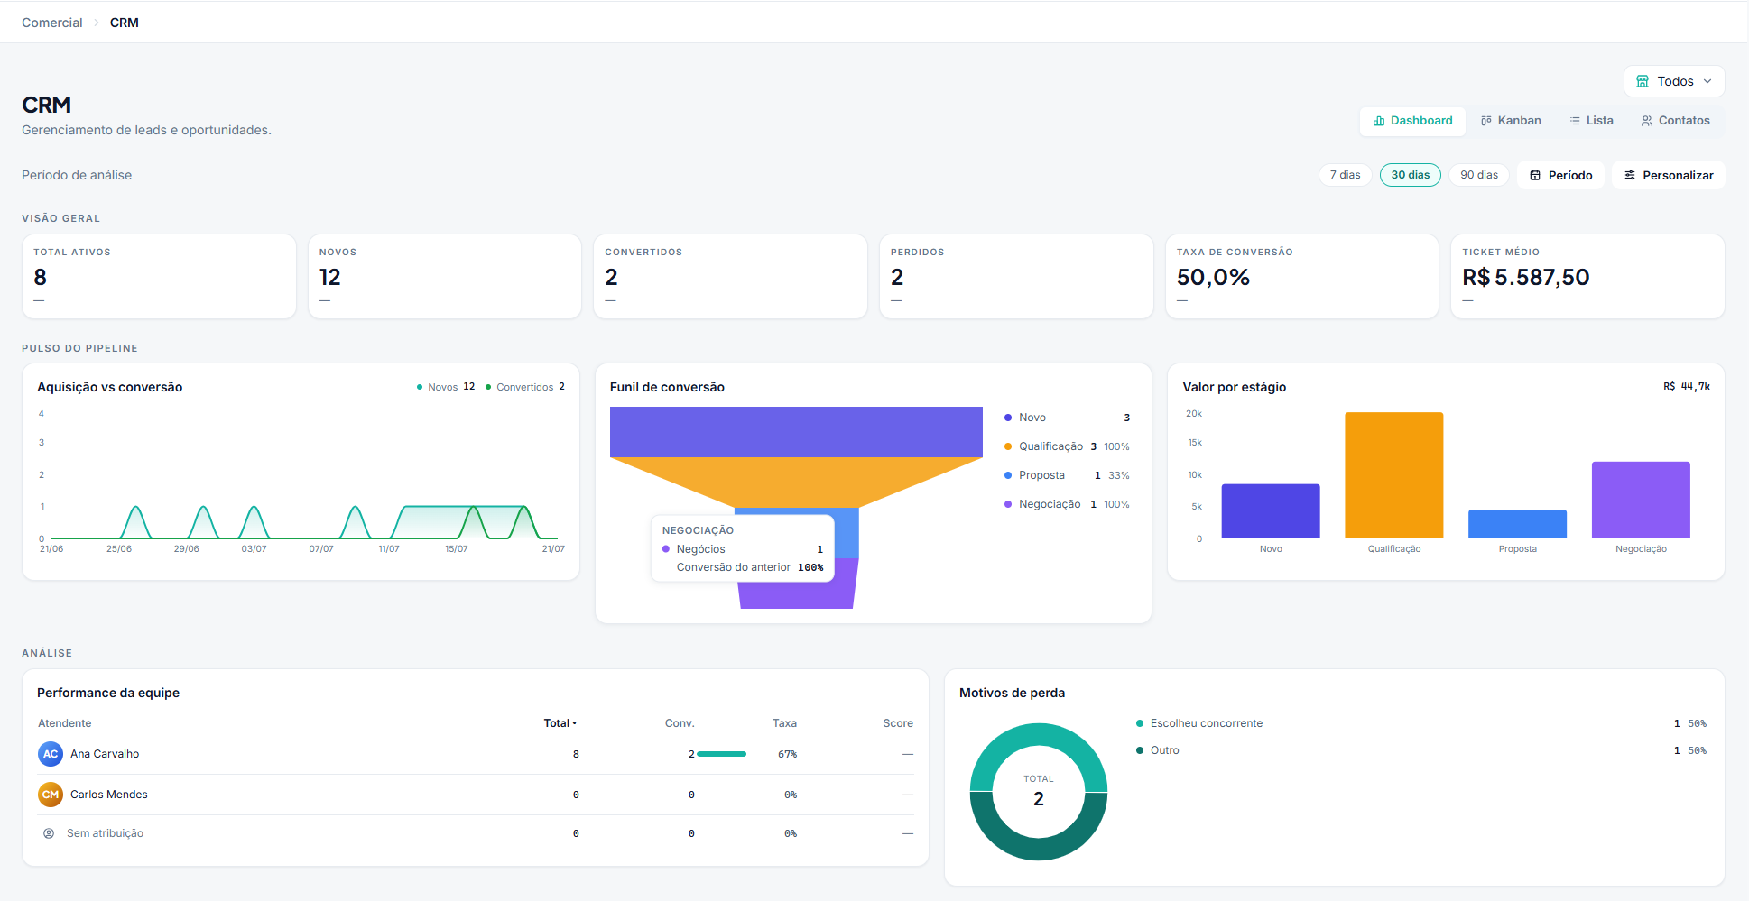Click the Lista list icon
Image resolution: width=1749 pixels, height=901 pixels.
pos(1575,121)
